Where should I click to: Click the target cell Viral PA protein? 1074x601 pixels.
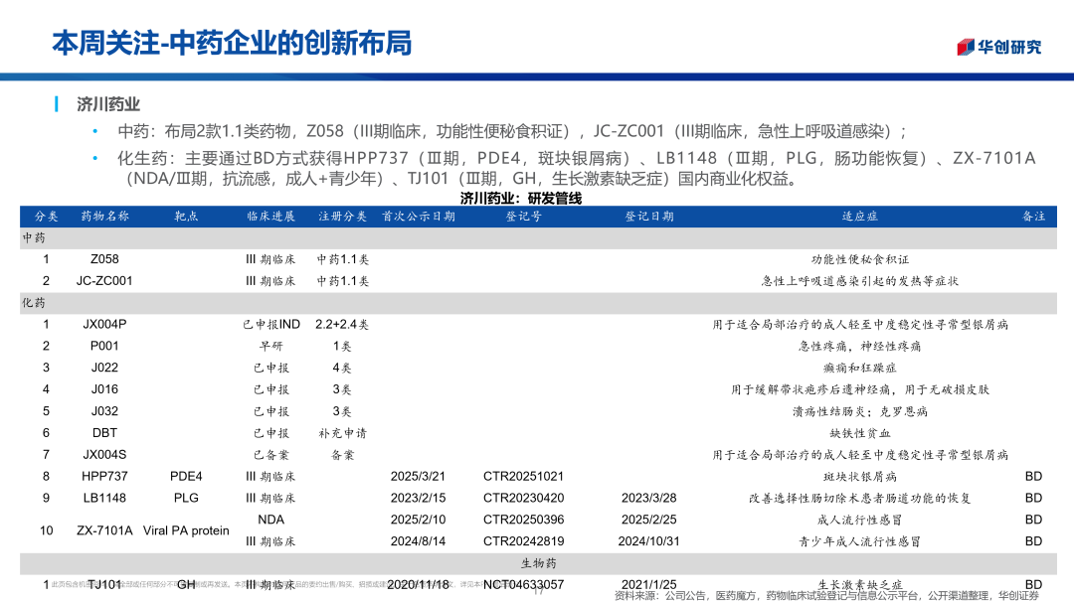pyautogui.click(x=186, y=530)
